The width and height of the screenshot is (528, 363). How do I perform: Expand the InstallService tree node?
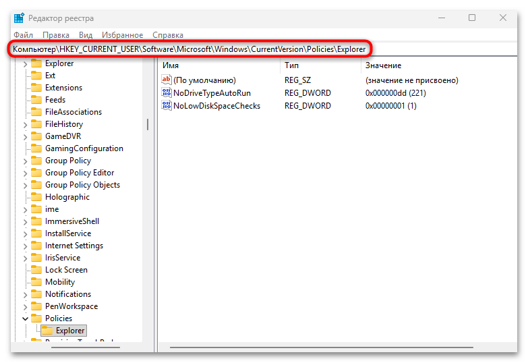(25, 234)
